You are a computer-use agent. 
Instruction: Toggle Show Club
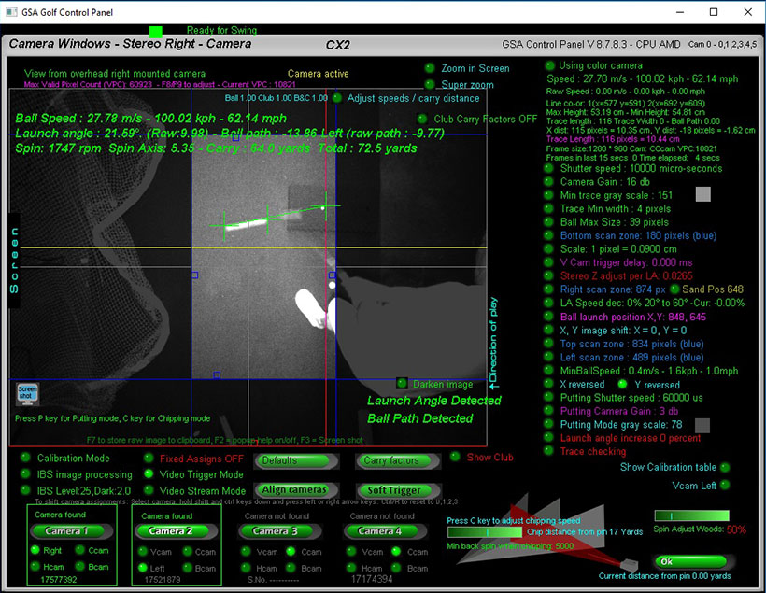point(455,457)
